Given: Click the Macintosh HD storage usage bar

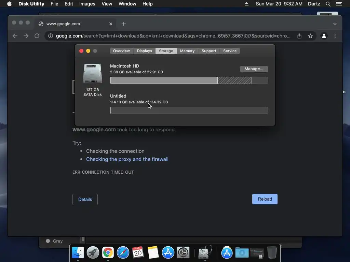Looking at the screenshot, I should tap(189, 81).
